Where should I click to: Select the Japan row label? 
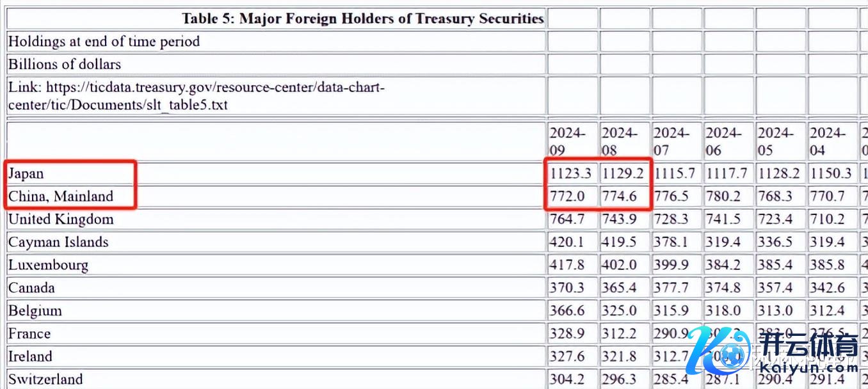coord(26,173)
